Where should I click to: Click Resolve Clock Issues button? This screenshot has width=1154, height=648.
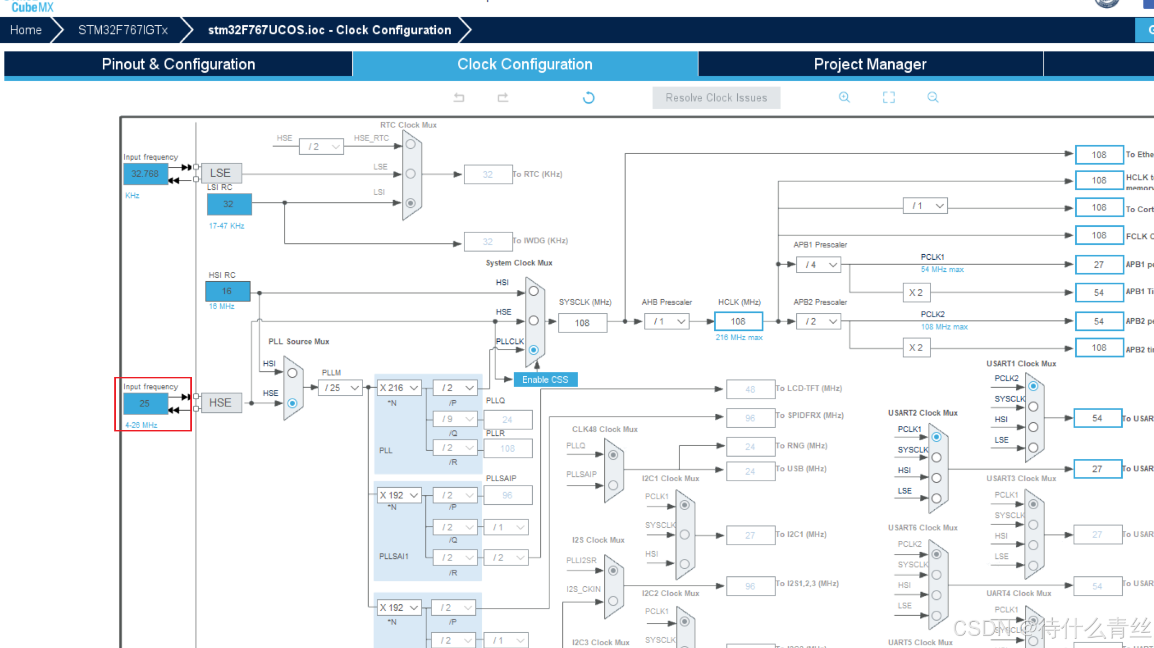pyautogui.click(x=716, y=98)
